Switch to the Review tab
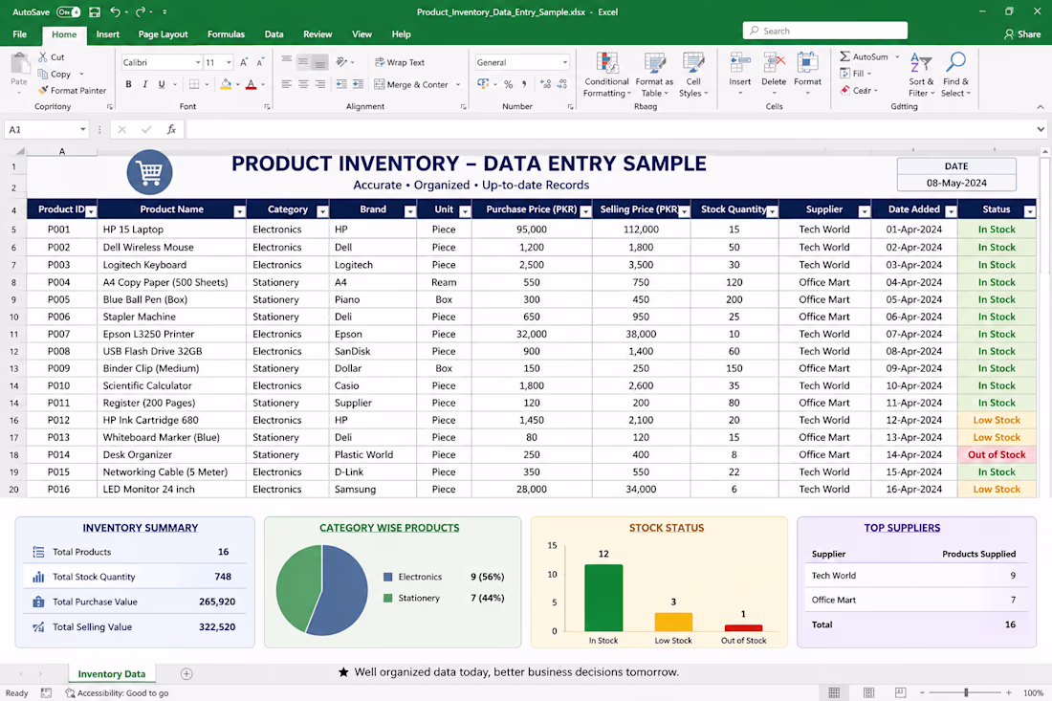 coord(318,34)
